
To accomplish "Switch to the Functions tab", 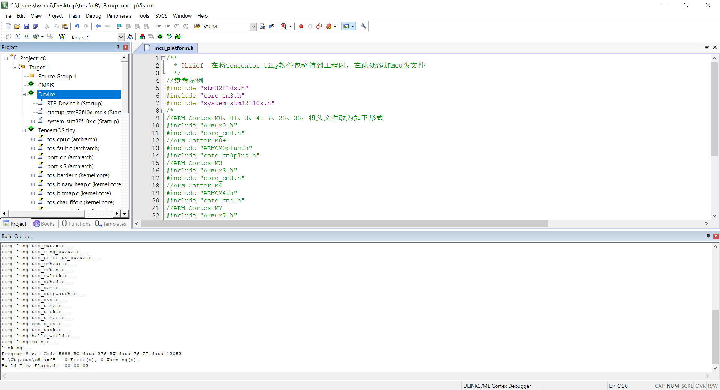I will coord(76,224).
